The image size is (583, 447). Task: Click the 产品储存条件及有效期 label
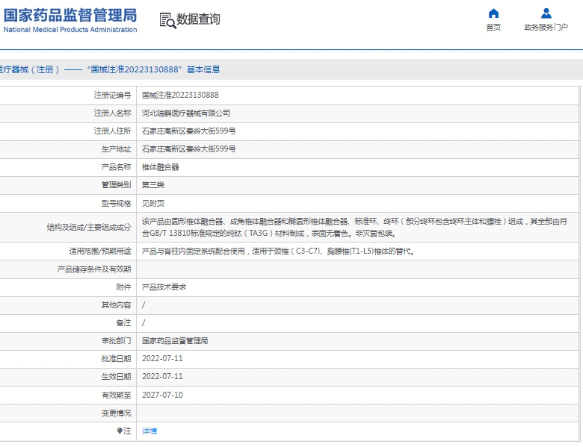click(x=94, y=269)
